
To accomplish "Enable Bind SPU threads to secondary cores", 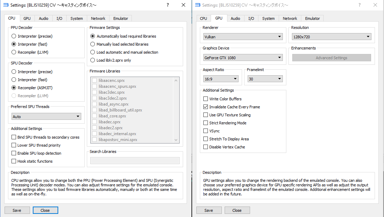I will click(14, 137).
